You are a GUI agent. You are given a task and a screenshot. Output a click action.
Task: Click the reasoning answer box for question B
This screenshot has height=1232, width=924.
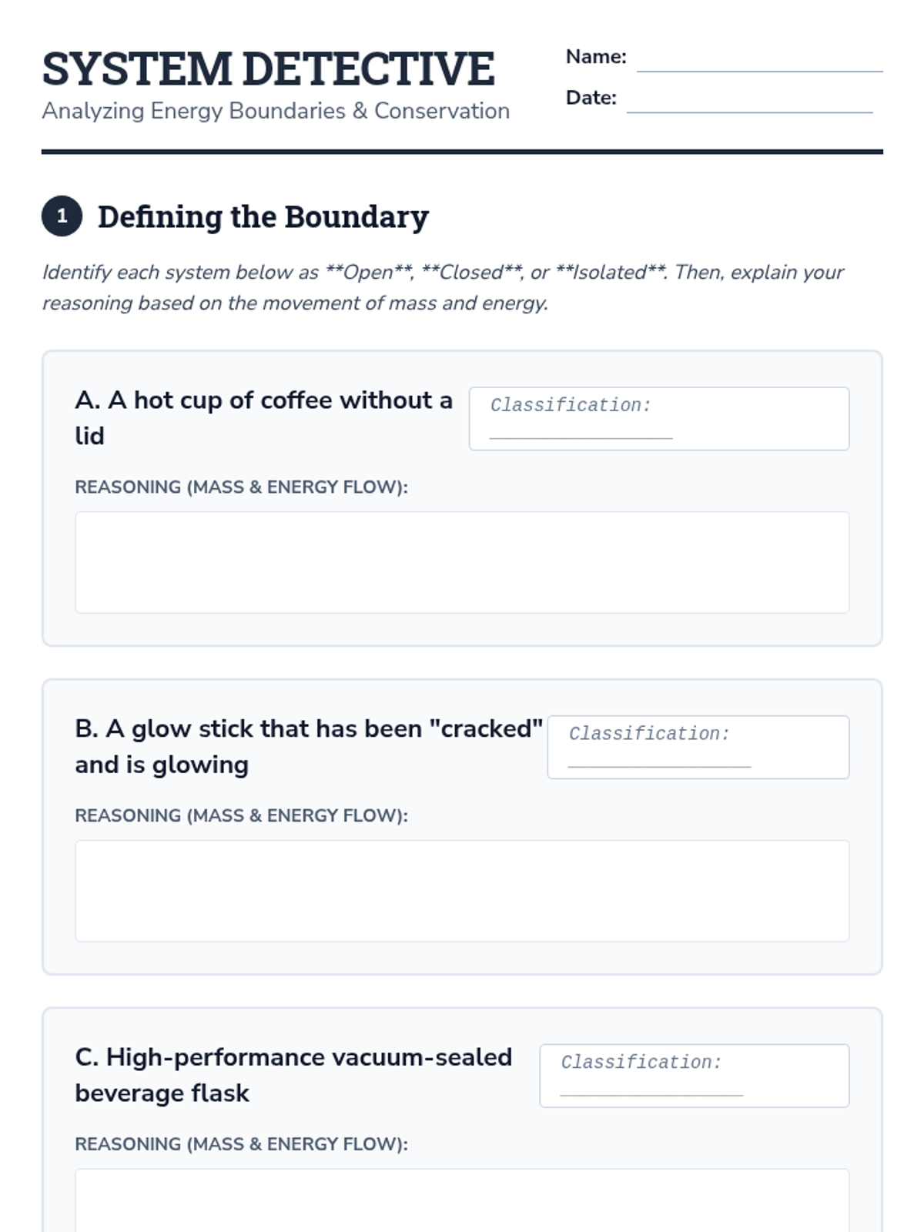462,891
